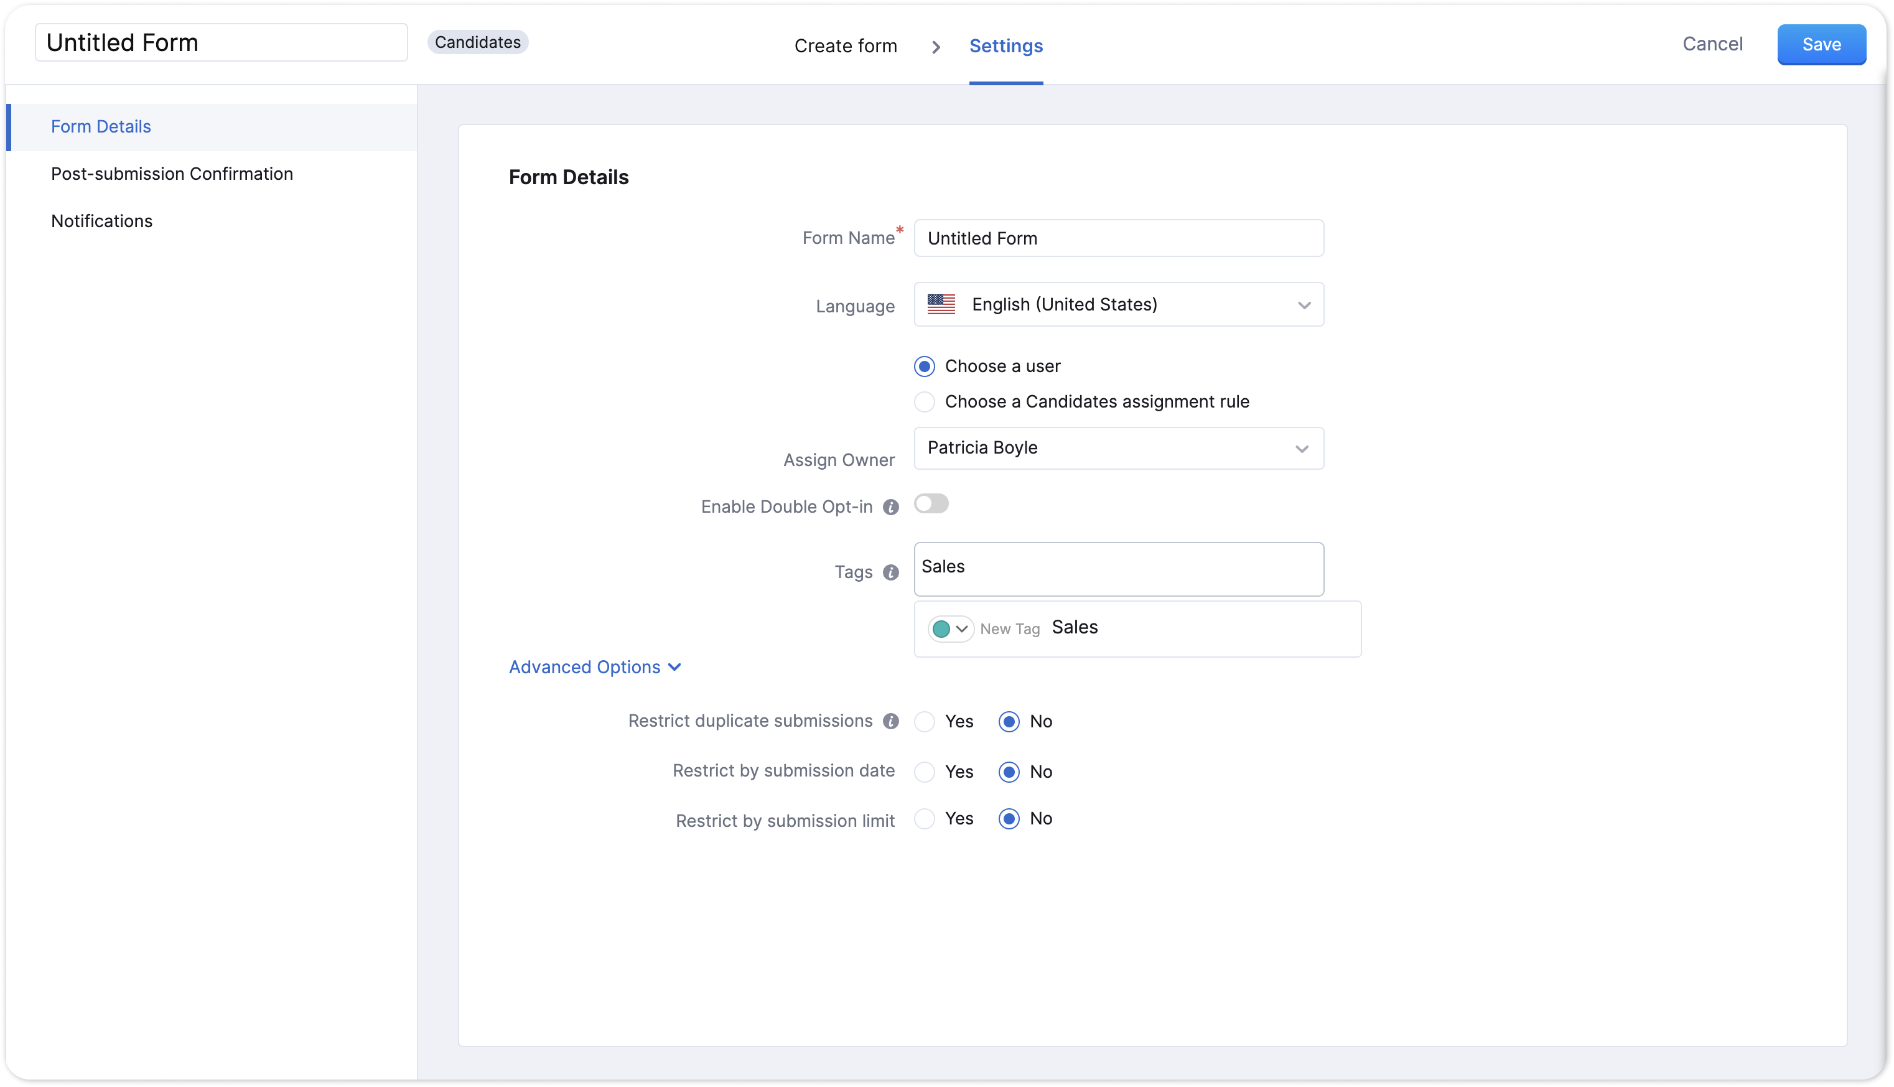Open the Notifications settings section
This screenshot has height=1087, width=1894.
click(101, 221)
